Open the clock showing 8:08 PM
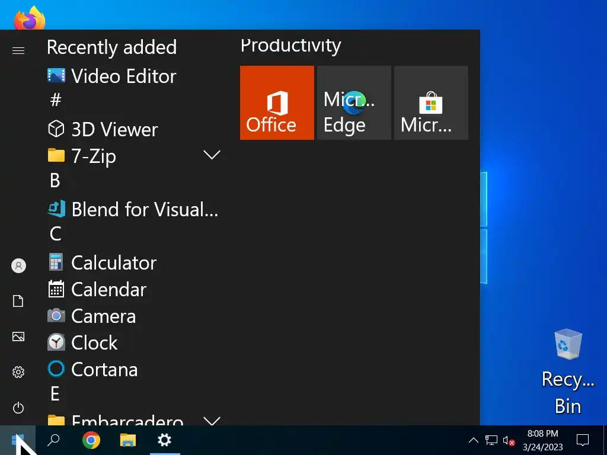This screenshot has width=607, height=455. click(543, 440)
